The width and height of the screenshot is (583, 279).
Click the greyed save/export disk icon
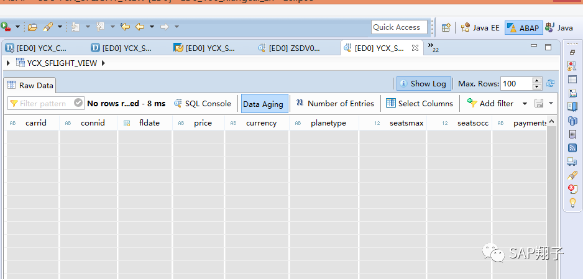pyautogui.click(x=539, y=103)
